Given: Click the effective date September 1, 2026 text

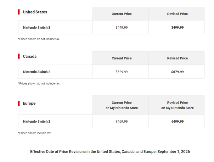Looking at the screenshot, I should point(173,152).
